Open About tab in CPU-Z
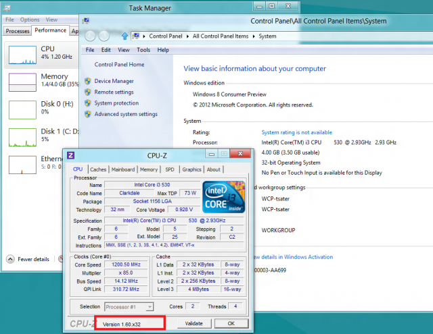 point(214,169)
